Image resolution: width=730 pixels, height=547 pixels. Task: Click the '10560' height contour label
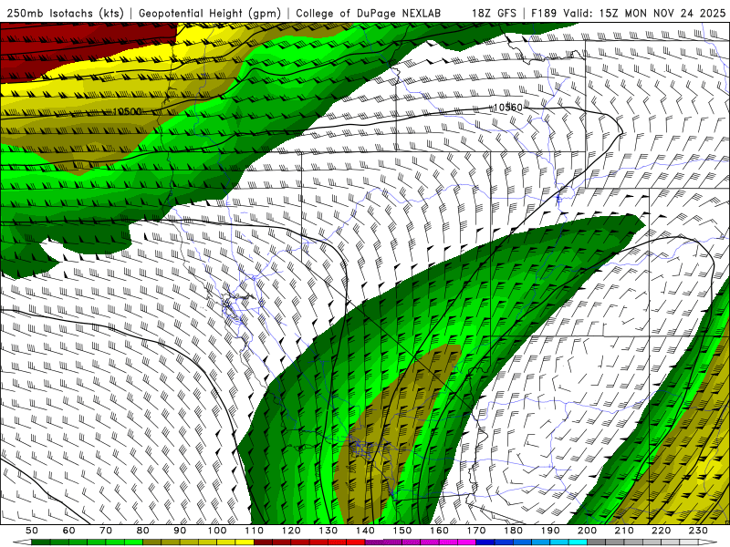coord(507,108)
